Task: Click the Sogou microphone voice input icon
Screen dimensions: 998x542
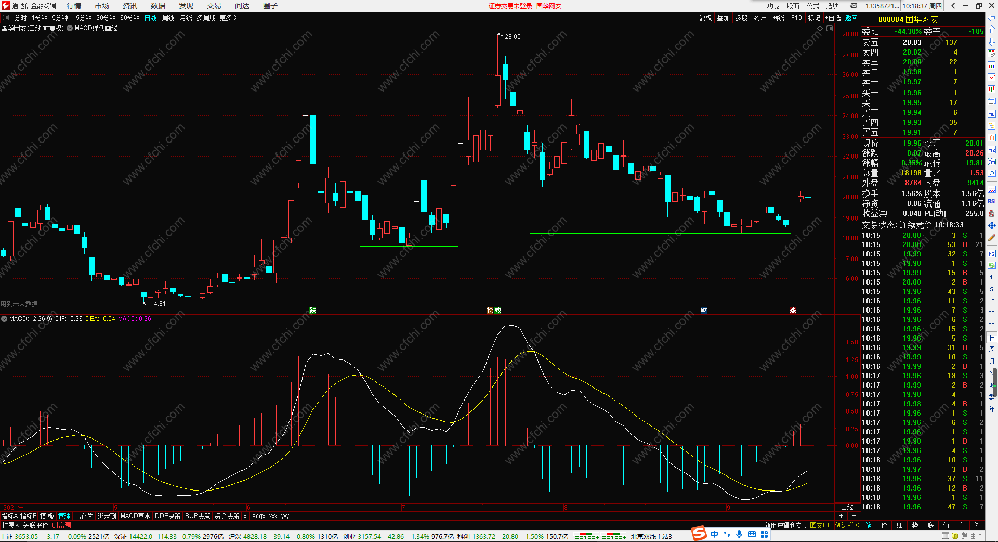Action: point(739,534)
